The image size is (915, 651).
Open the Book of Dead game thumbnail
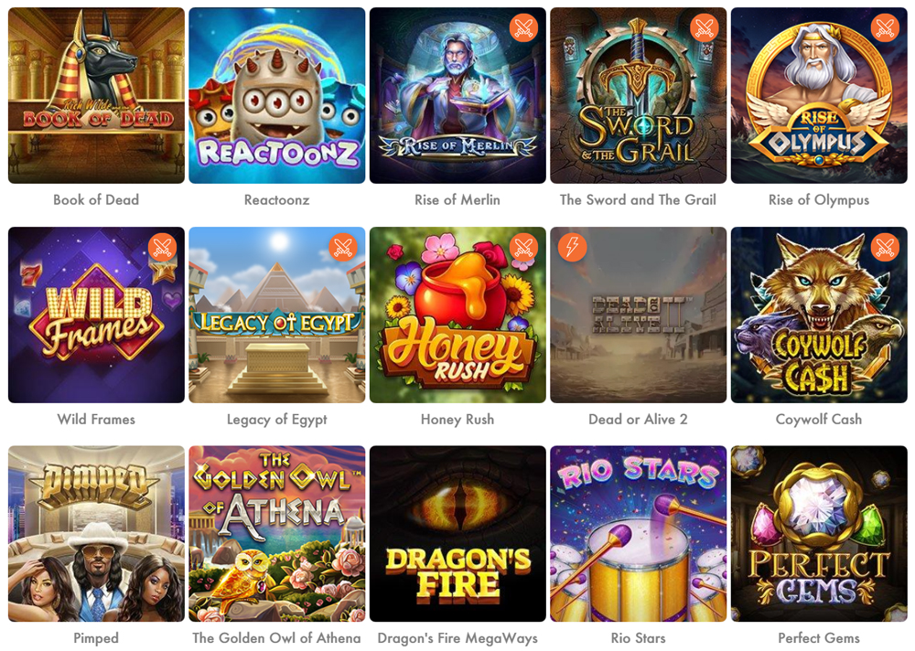(x=96, y=96)
